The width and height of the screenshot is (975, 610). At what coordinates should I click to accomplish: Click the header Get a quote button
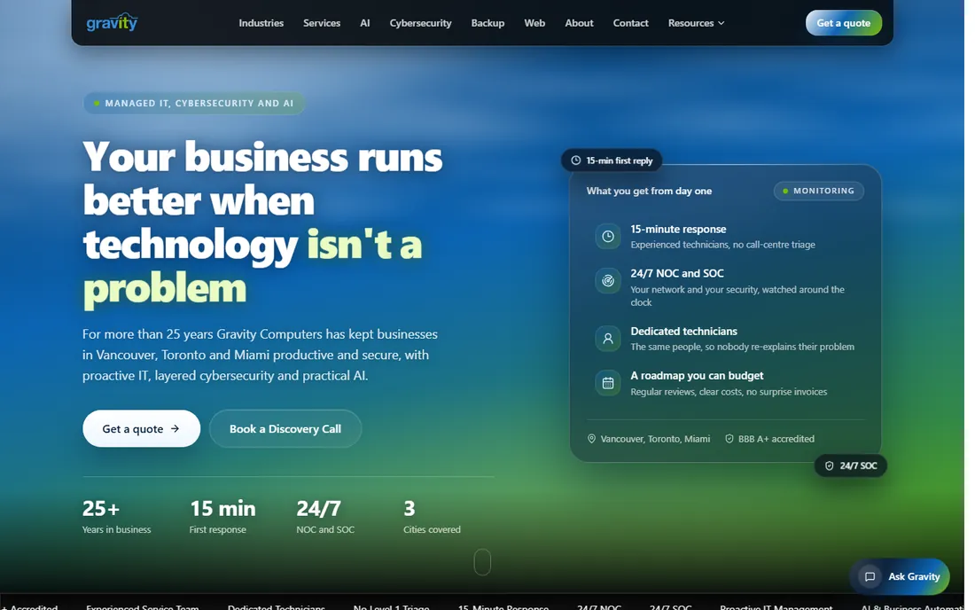point(843,23)
